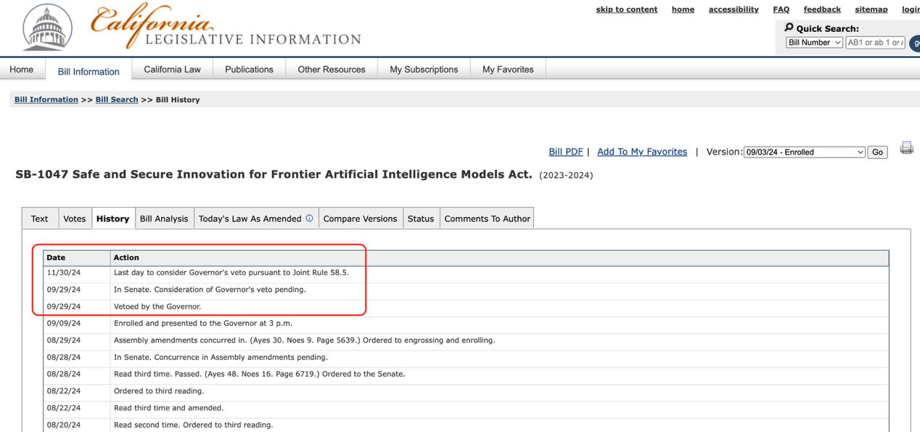This screenshot has width=920, height=432.
Task: Follow the Bill Search breadcrumb link
Action: 117,99
